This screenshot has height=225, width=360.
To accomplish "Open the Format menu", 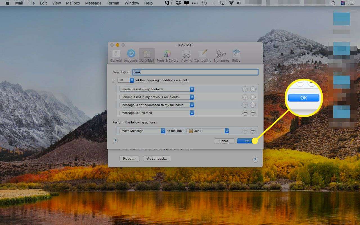I will click(x=113, y=3).
